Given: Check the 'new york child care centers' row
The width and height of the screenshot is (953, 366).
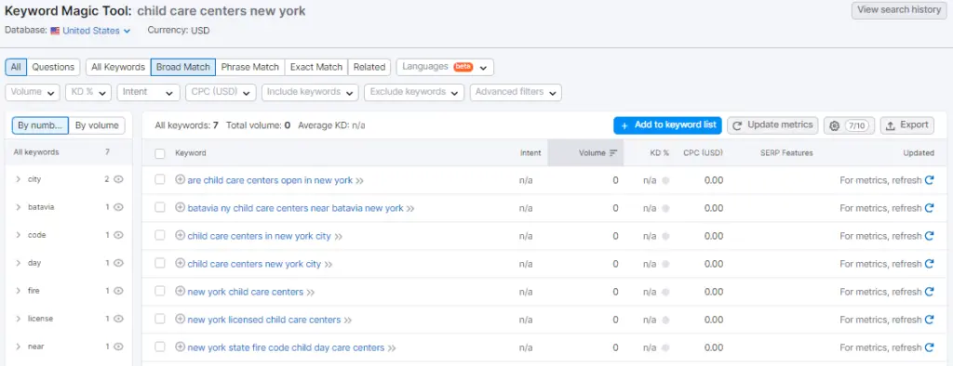Looking at the screenshot, I should click(x=160, y=292).
